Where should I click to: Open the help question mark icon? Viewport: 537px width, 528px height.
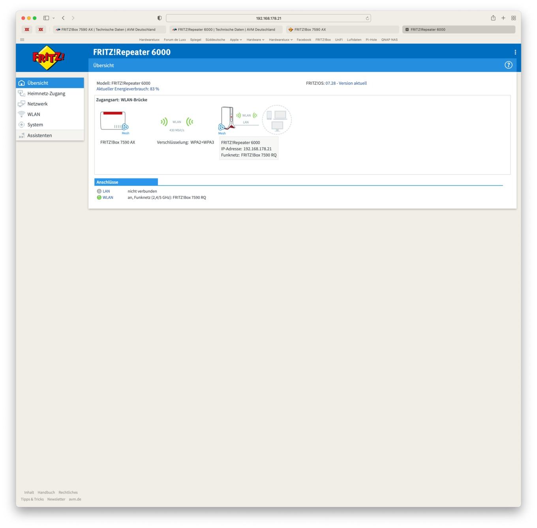[509, 65]
